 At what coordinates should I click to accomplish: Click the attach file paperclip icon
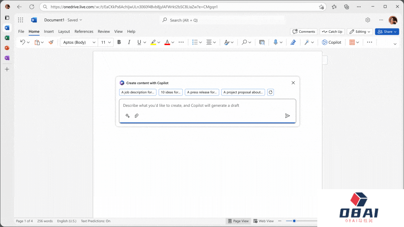(x=136, y=116)
